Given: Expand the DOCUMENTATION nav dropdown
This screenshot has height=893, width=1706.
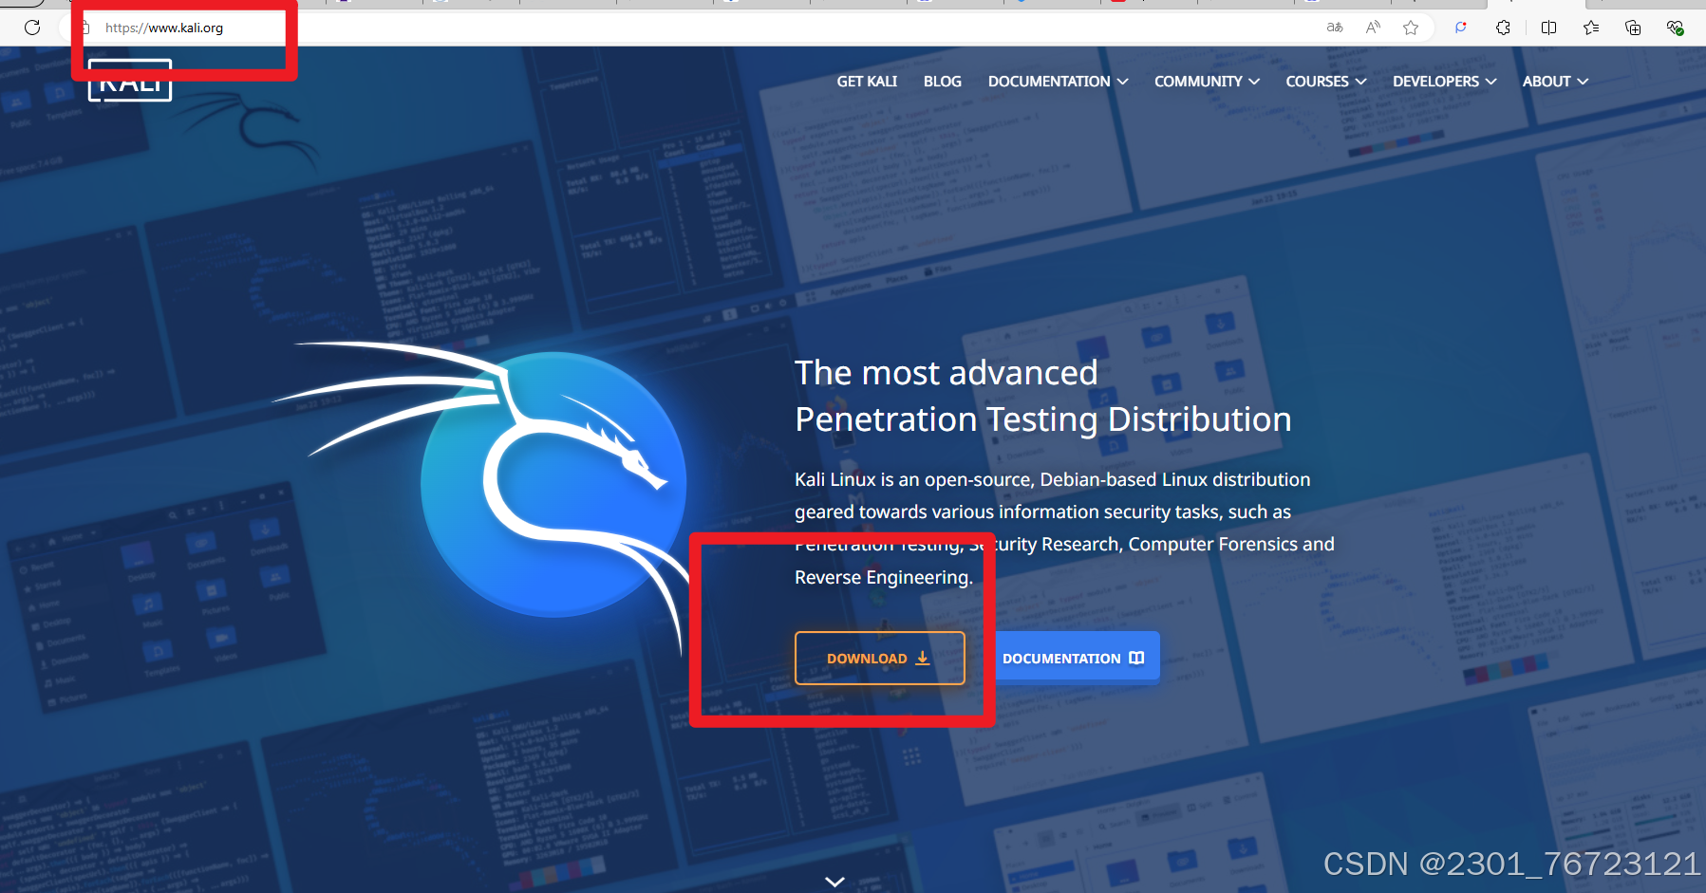Looking at the screenshot, I should pos(1058,82).
